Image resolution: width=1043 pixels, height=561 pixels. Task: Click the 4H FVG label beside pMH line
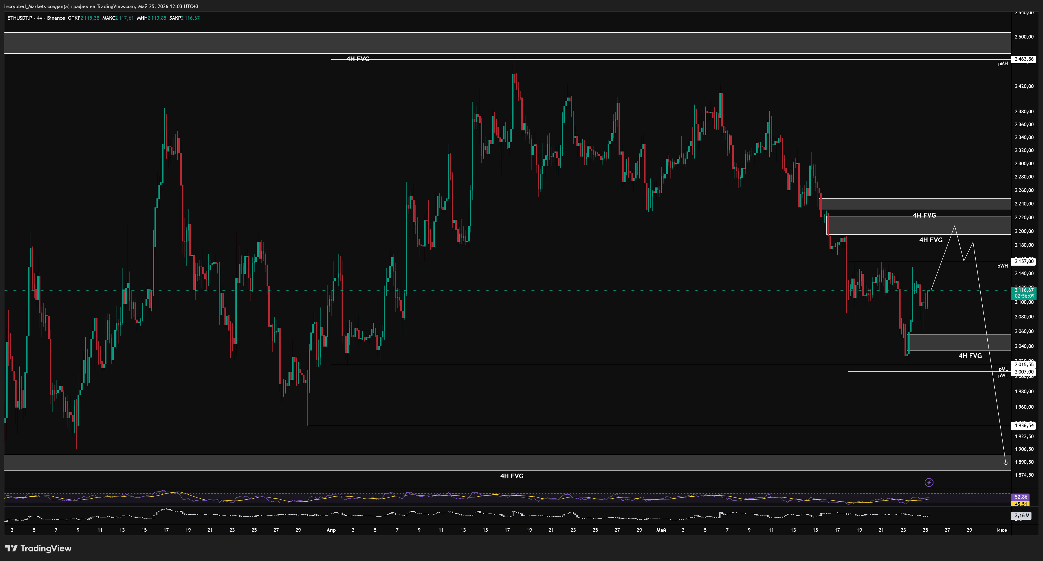[358, 59]
